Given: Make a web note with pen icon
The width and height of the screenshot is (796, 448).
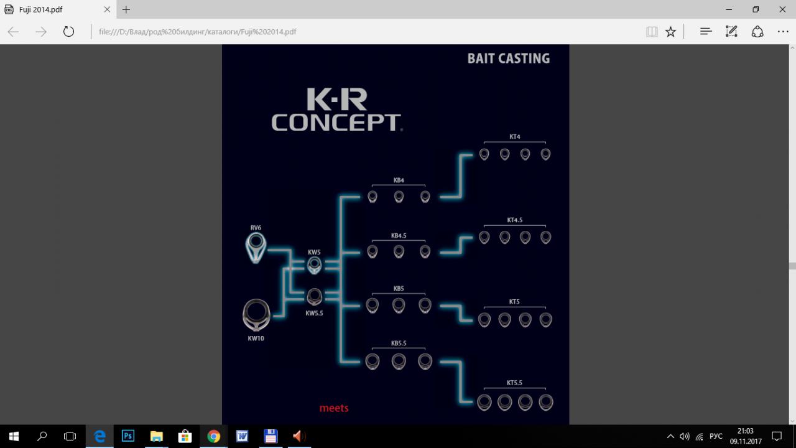Looking at the screenshot, I should (x=731, y=32).
